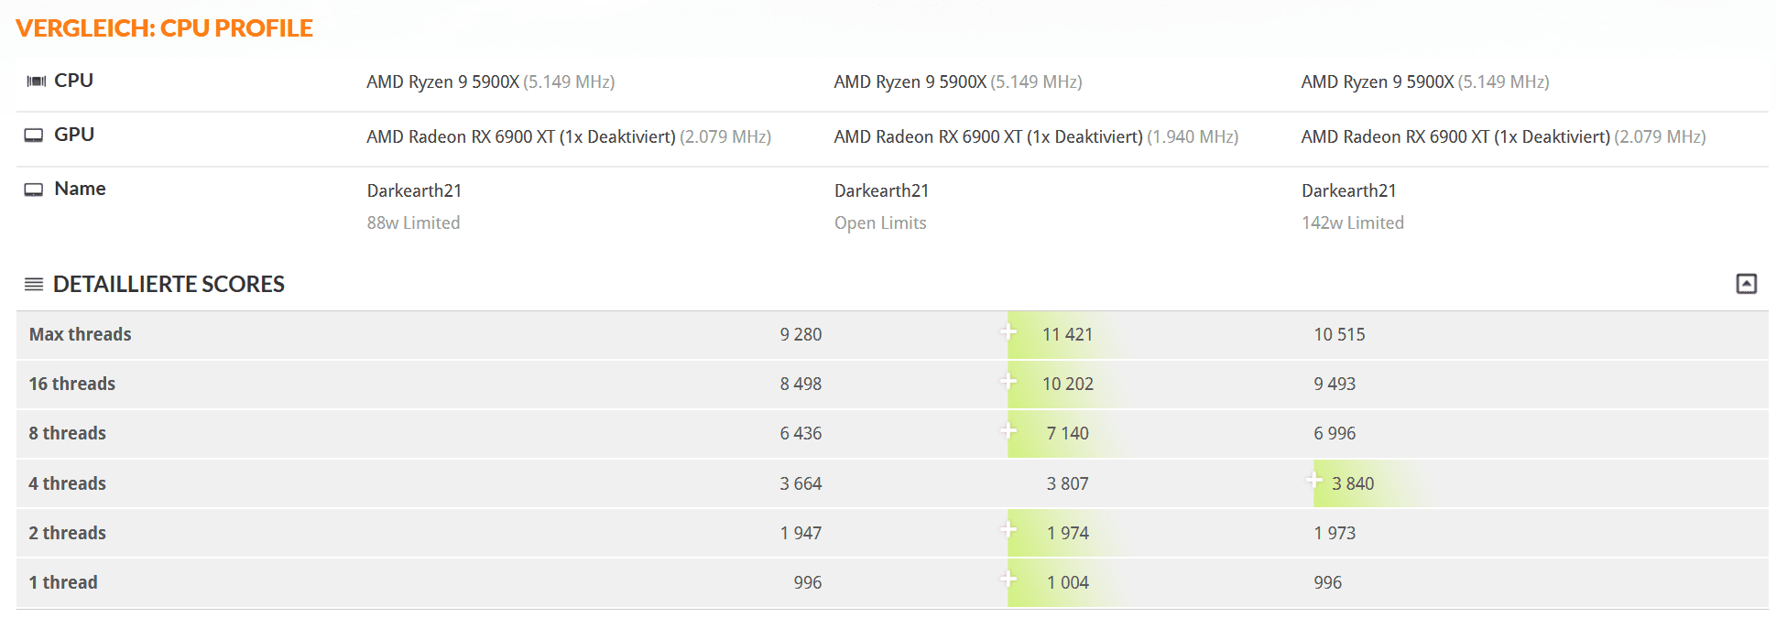The image size is (1776, 618).
Task: Click the 16 threads score 8 498
Action: tap(801, 384)
